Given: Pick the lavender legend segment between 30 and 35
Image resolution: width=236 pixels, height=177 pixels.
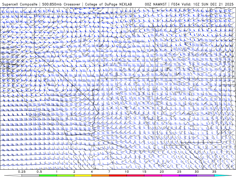Looking at the screenshot, I should pos(205,176).
